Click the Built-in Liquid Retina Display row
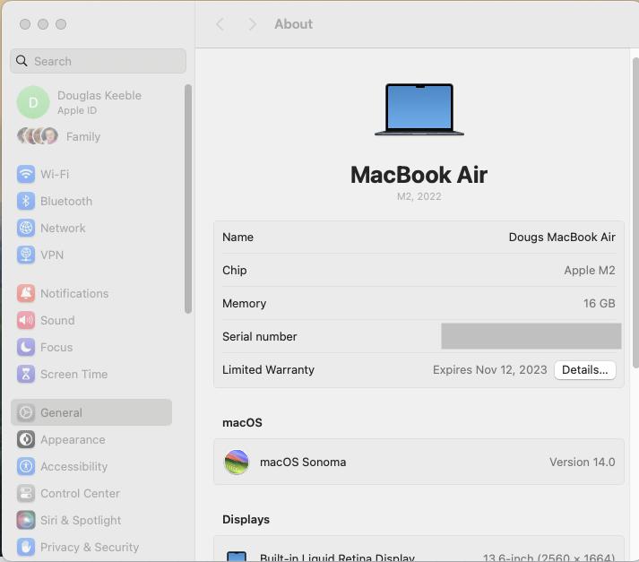The width and height of the screenshot is (639, 562). click(x=419, y=550)
